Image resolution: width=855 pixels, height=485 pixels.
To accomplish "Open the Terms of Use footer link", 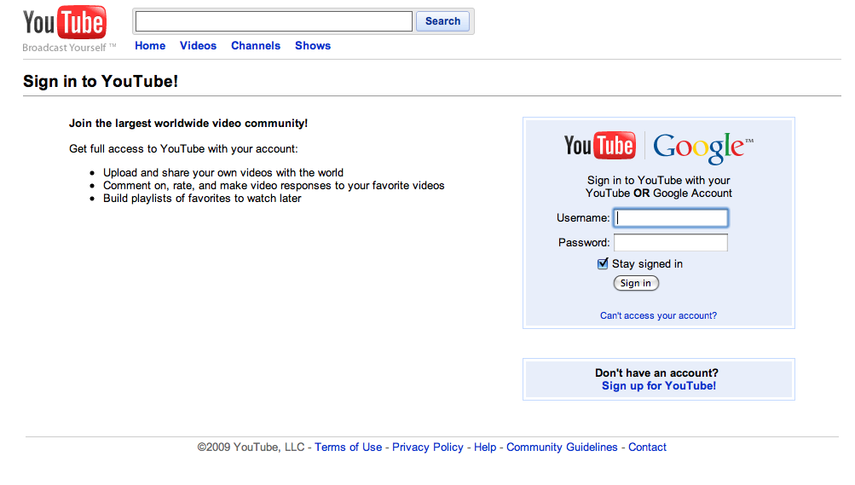I will coord(348,447).
